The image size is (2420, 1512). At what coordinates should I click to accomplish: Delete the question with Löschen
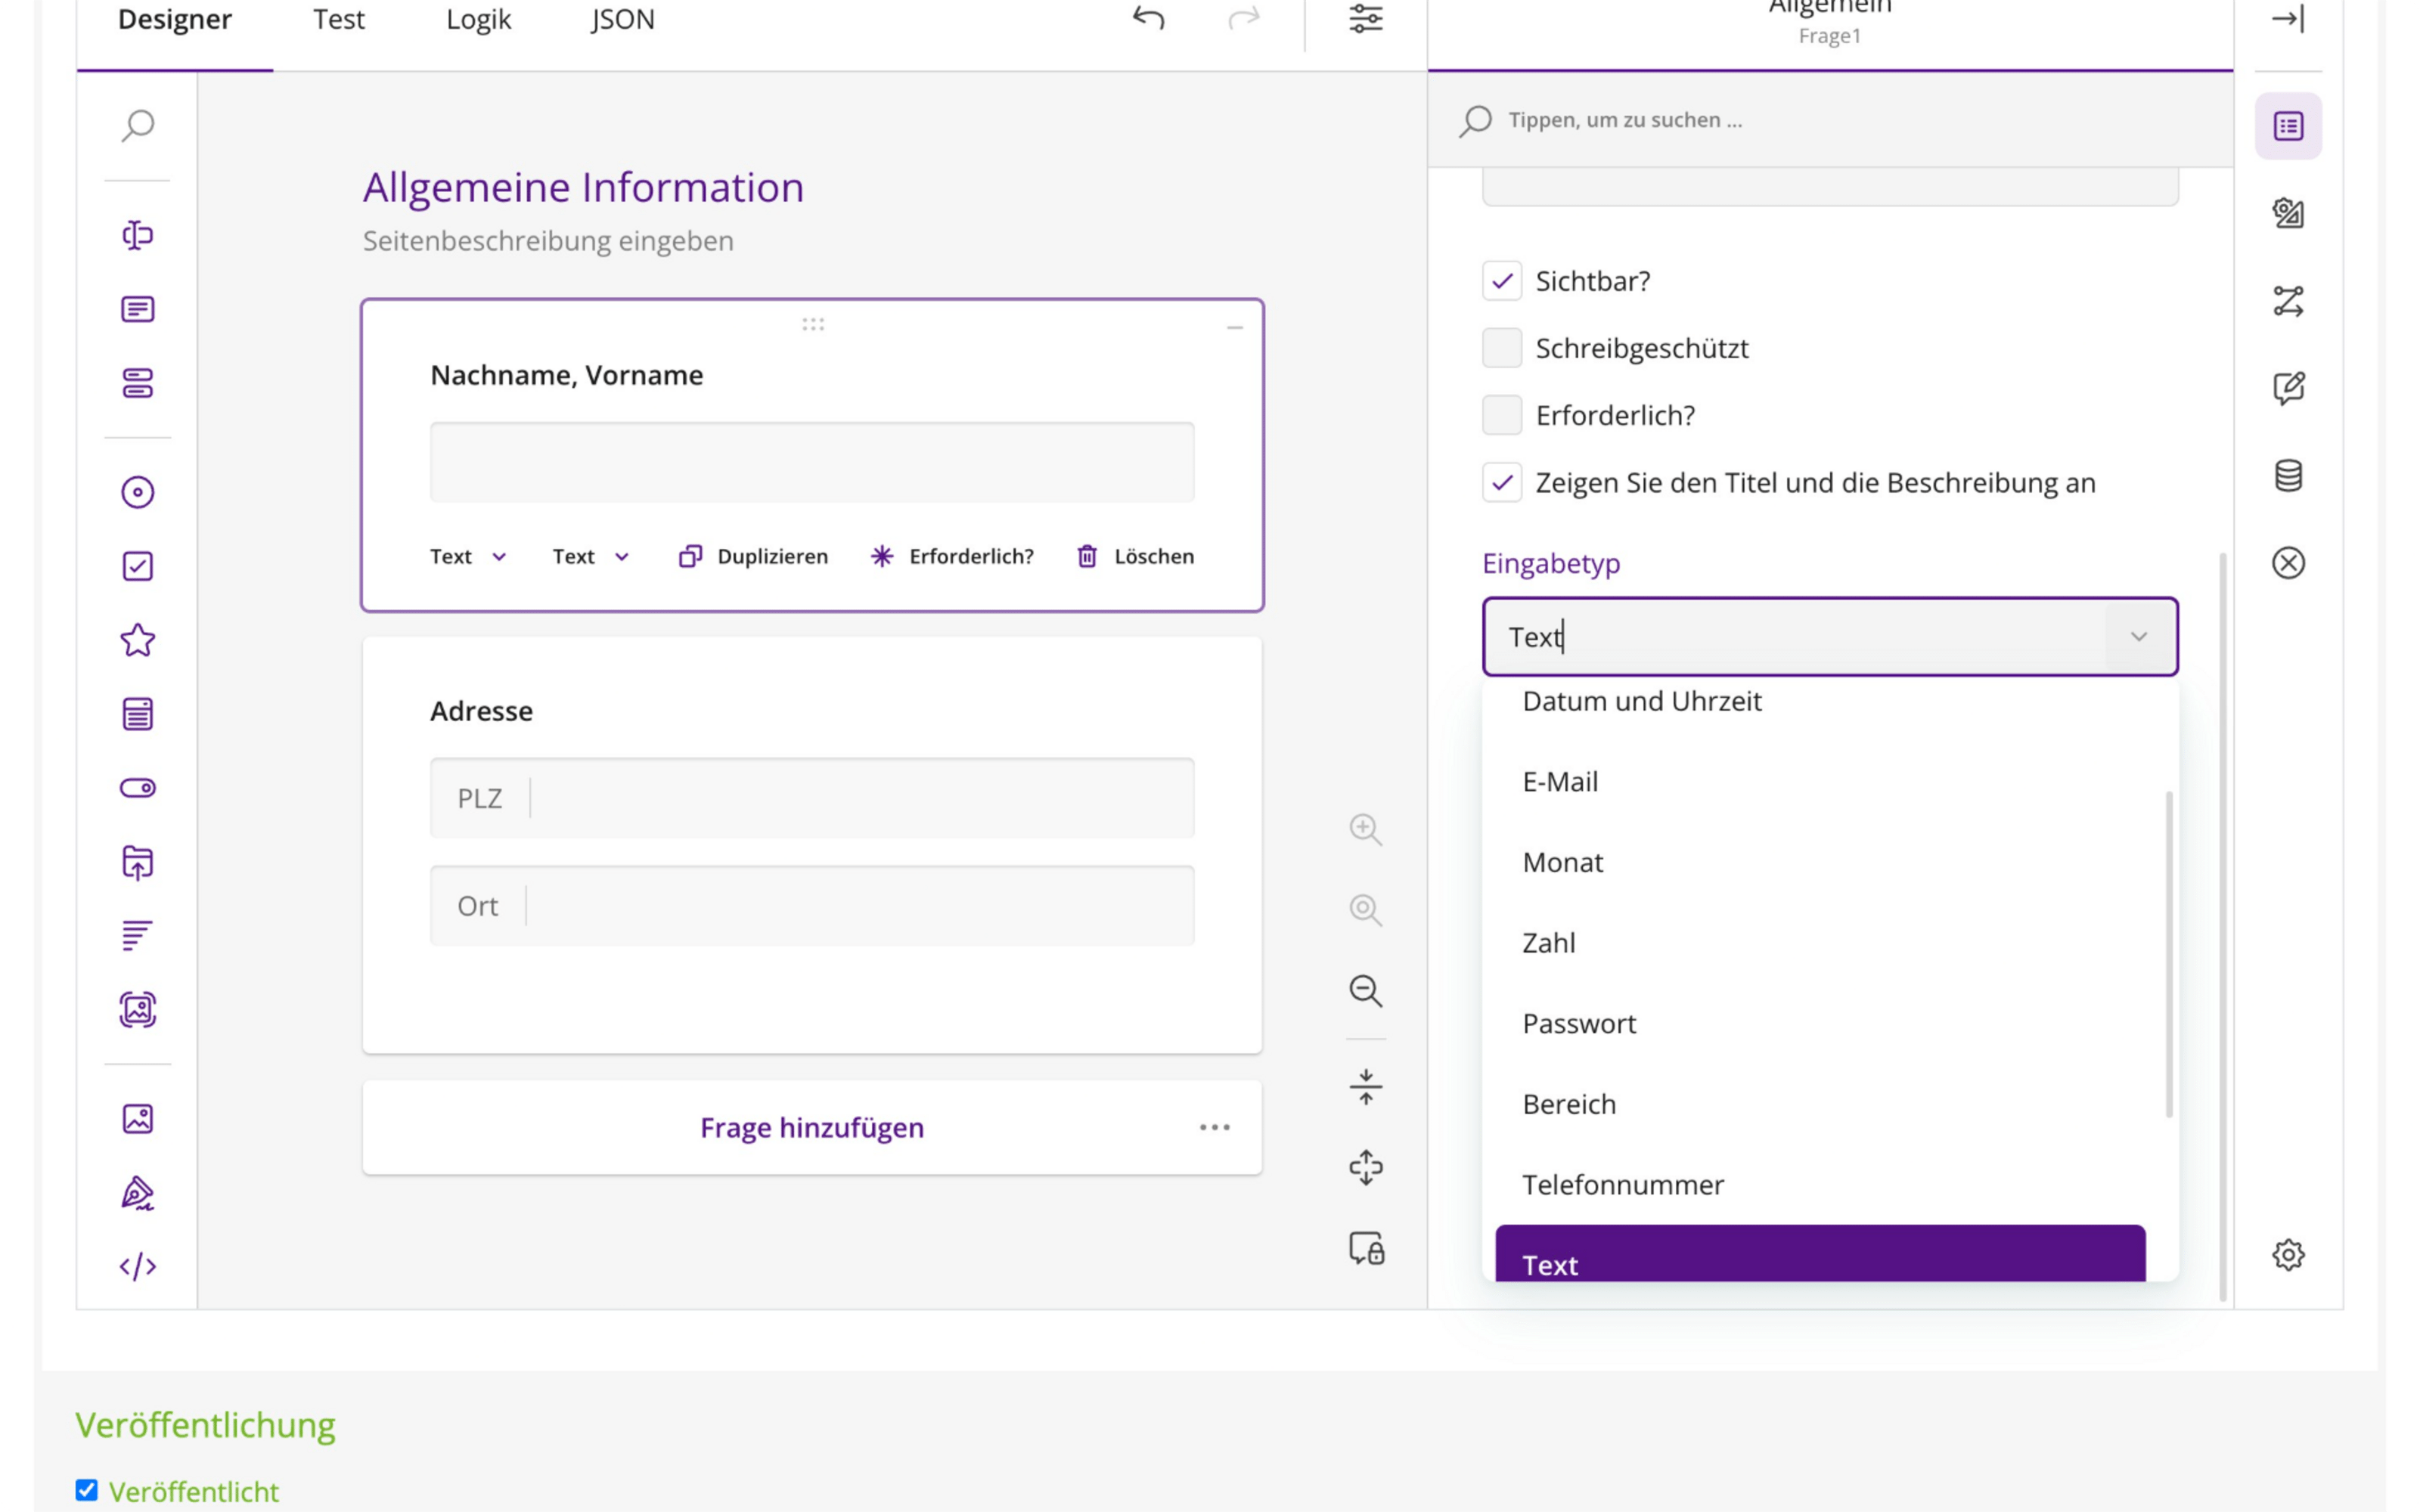1134,557
